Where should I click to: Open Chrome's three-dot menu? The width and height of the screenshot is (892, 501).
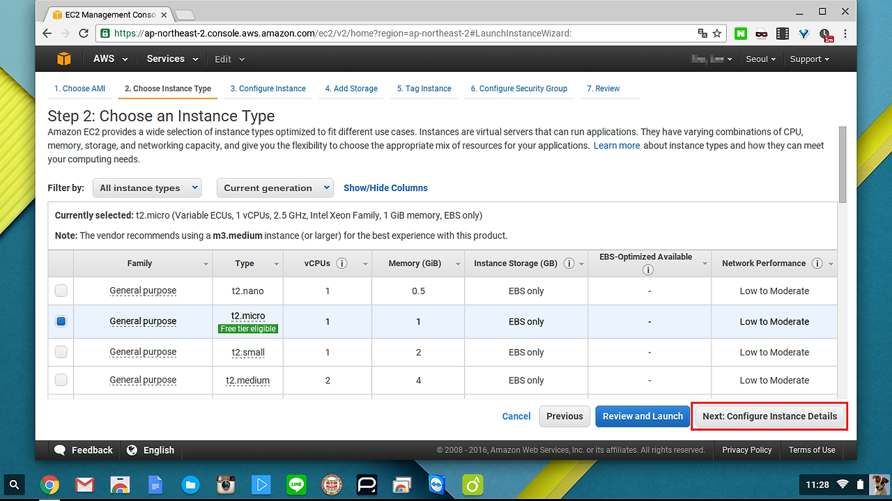pyautogui.click(x=846, y=33)
